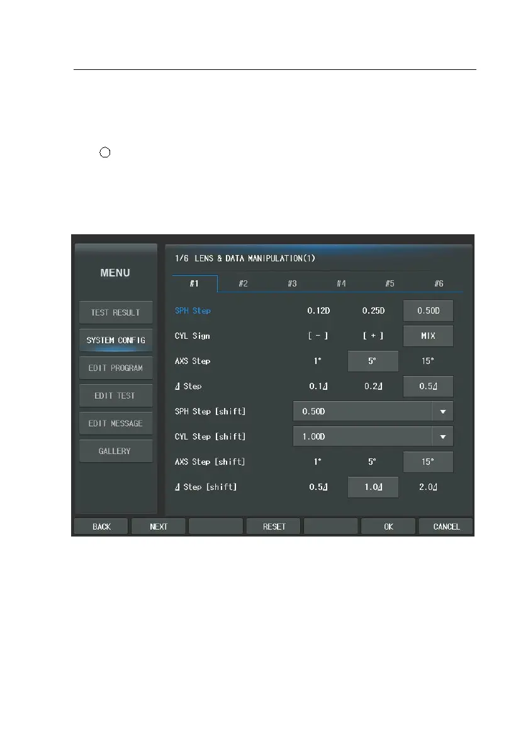This screenshot has width=528, height=750.
Task: Set AXS Step [shift] to 15°
Action: [428, 462]
